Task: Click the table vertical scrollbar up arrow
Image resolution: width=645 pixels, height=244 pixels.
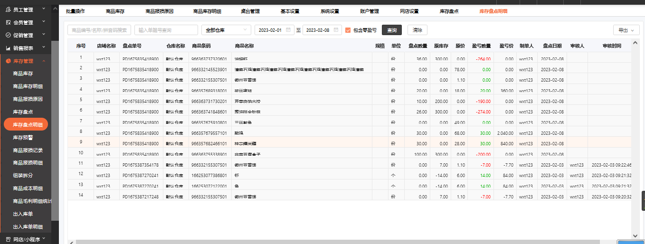Action: click(636, 43)
